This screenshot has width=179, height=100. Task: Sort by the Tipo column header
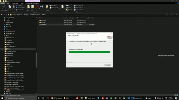[82, 18]
